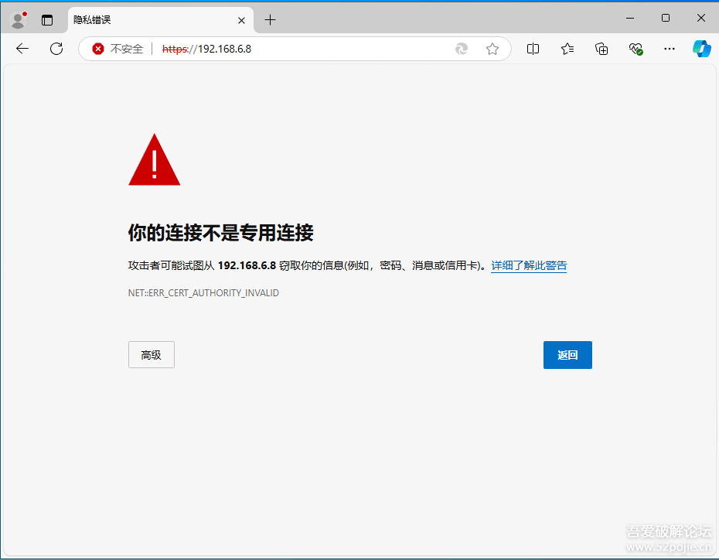Viewport: 719px width, 560px height.
Task: Open the Favorites list icon
Action: click(x=567, y=49)
